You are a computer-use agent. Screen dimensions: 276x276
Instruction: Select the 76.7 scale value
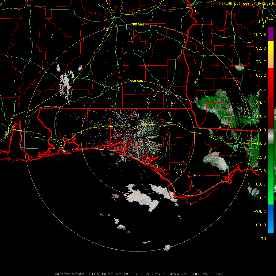261,62
